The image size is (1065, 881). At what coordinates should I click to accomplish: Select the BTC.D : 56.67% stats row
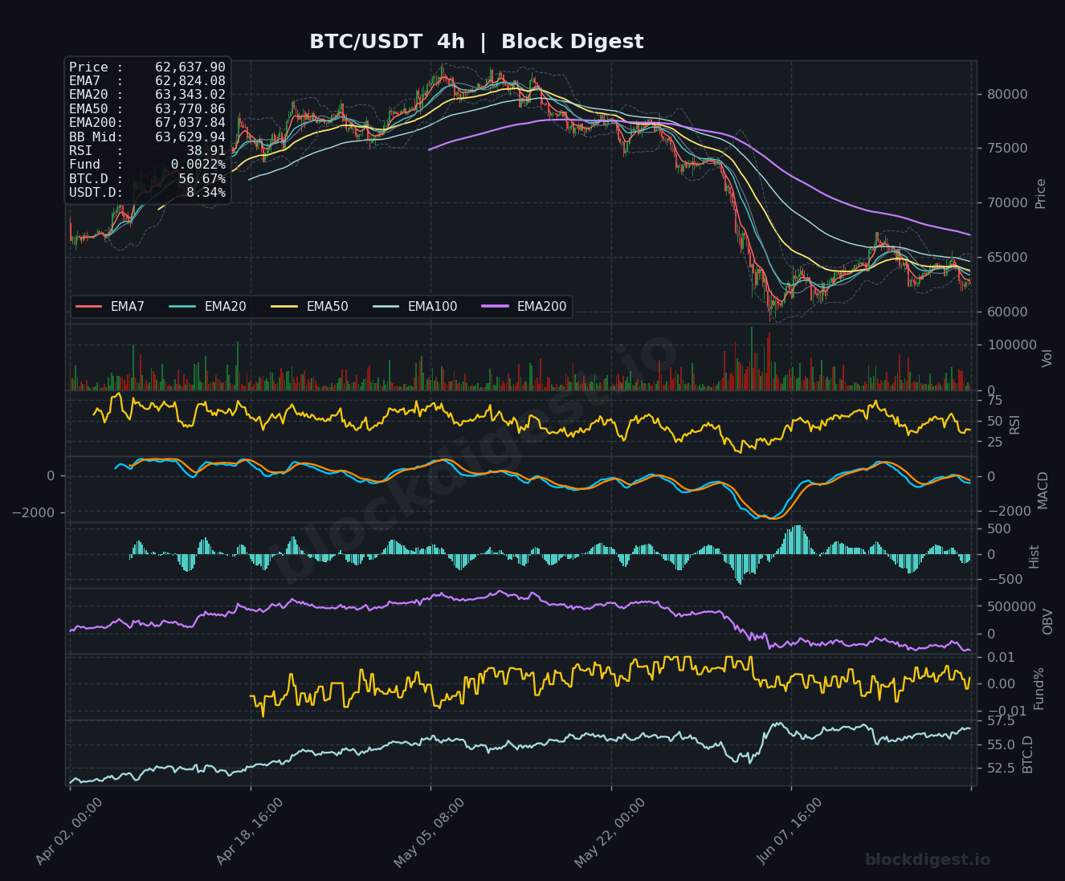tap(147, 179)
